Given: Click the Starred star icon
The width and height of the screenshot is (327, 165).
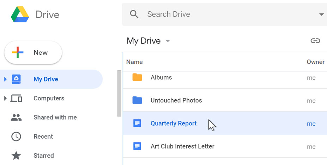Looking at the screenshot, I should [16, 156].
